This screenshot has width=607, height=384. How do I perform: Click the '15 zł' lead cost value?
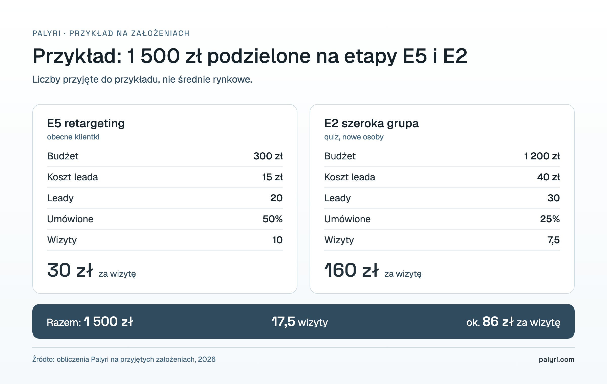click(x=272, y=177)
